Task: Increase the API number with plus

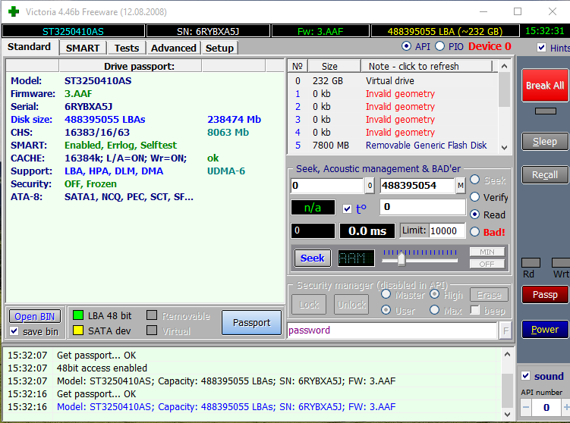Action: pyautogui.click(x=565, y=407)
